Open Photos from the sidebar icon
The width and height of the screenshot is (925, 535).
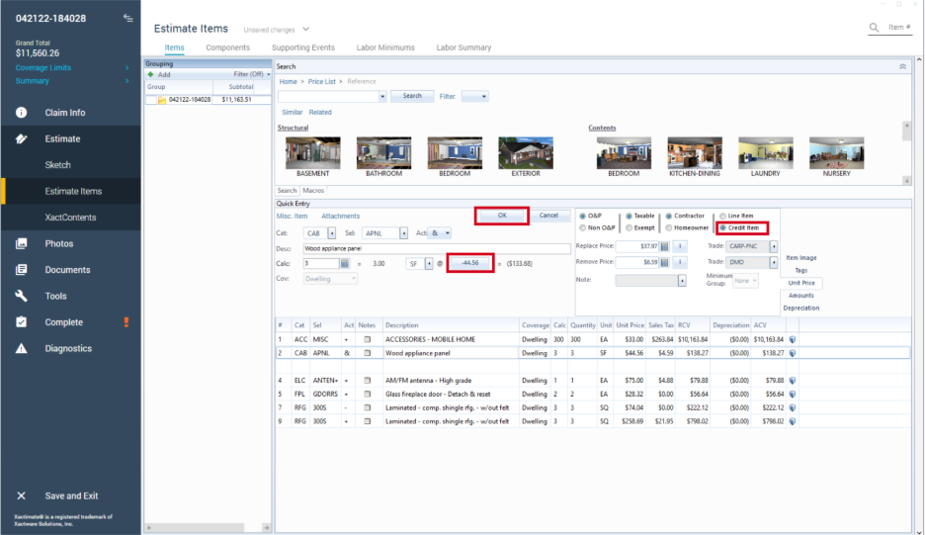click(x=22, y=243)
